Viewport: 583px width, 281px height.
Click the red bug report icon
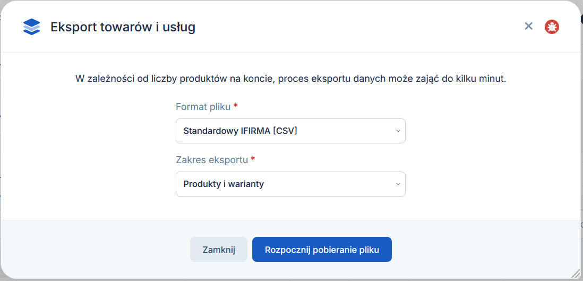[552, 27]
